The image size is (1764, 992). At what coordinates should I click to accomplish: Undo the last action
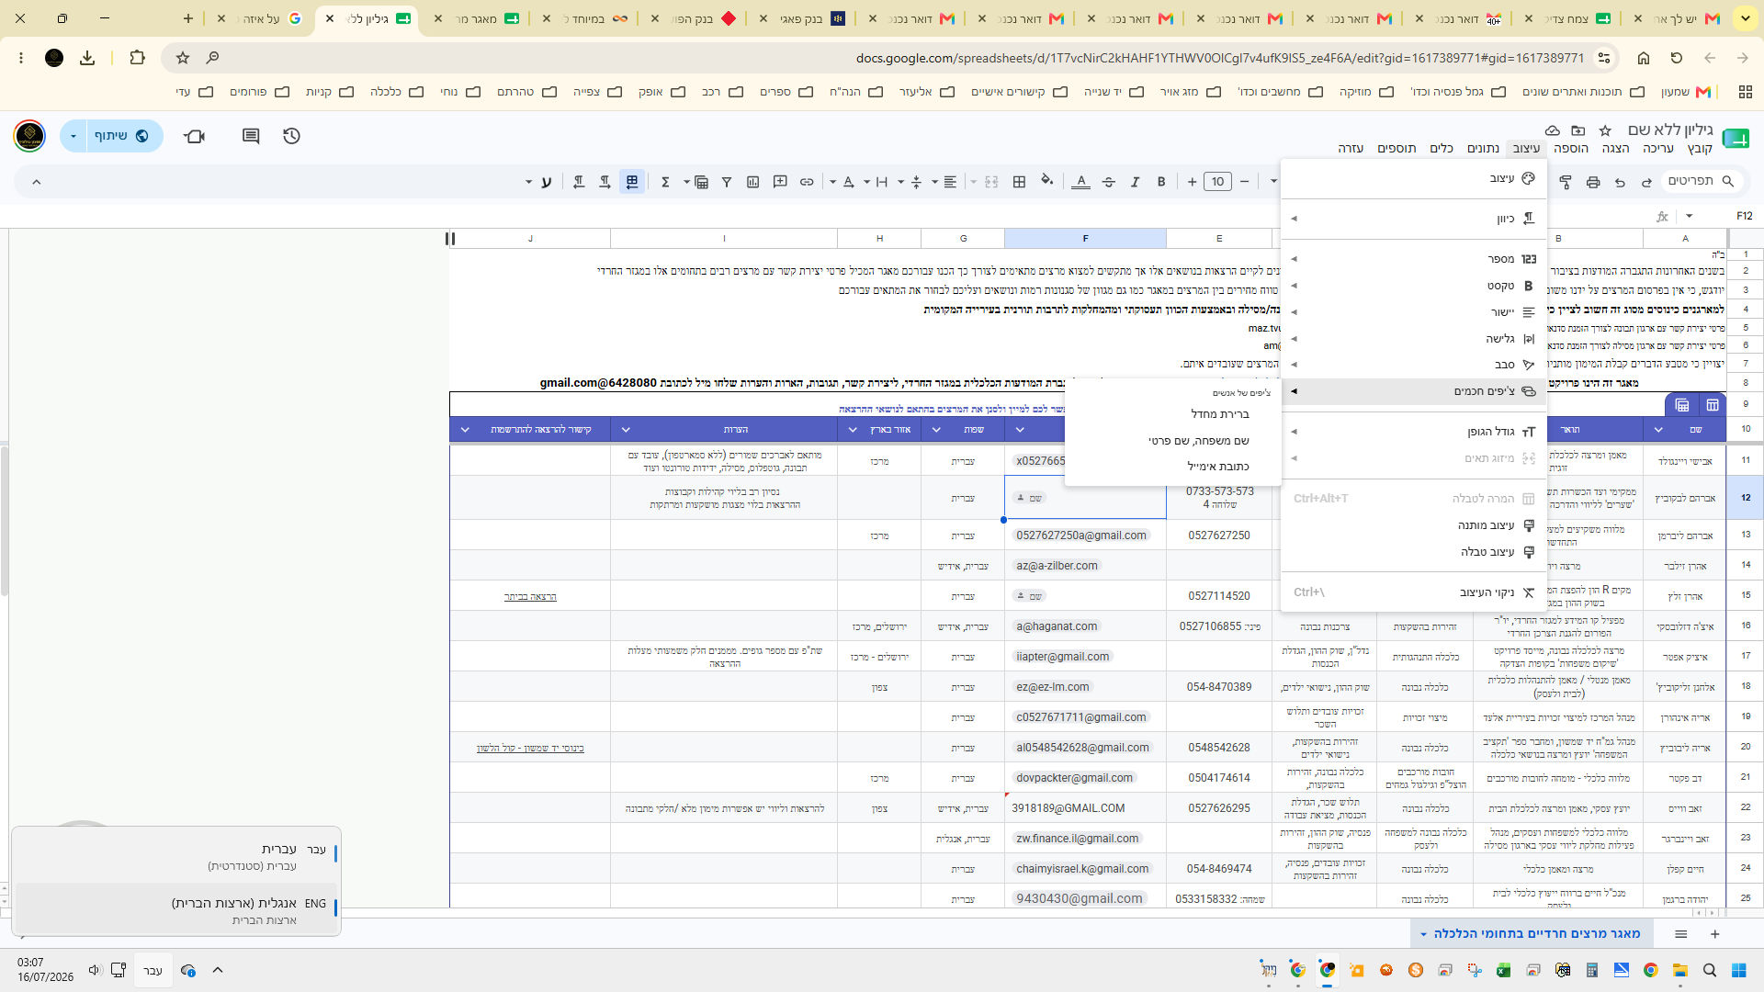1620,182
